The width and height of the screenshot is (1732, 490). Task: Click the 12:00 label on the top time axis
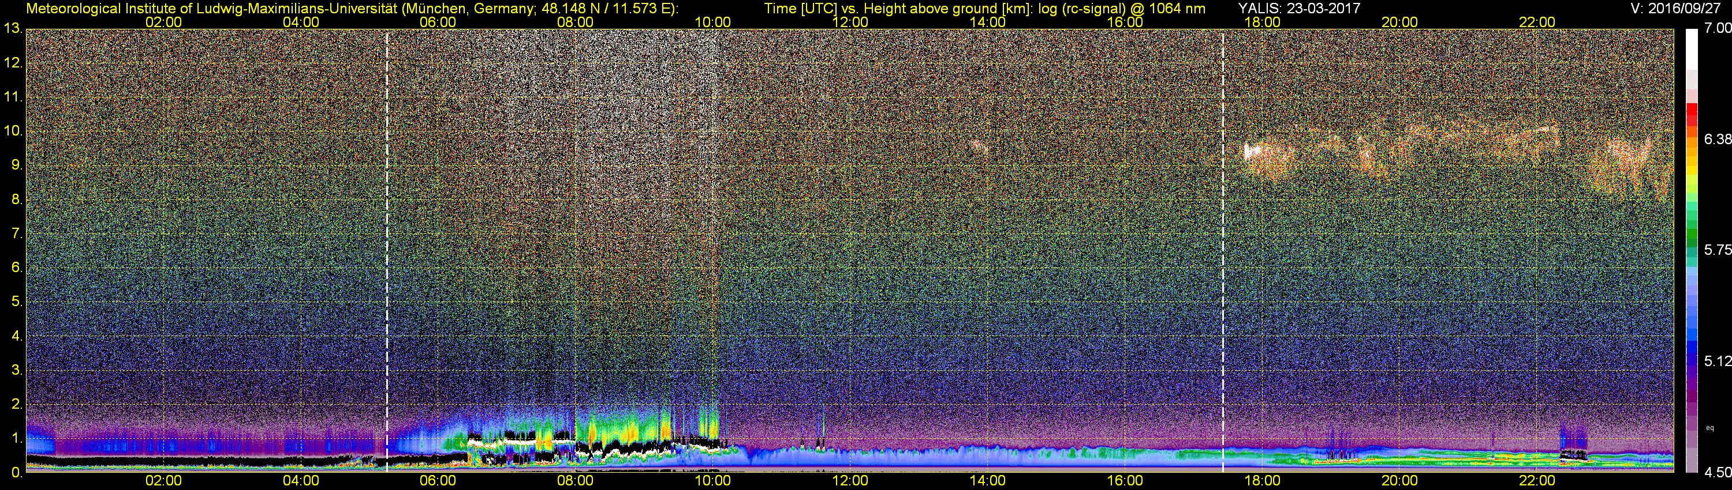coord(850,22)
